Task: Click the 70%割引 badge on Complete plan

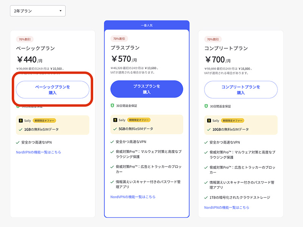Action: [x=213, y=39]
